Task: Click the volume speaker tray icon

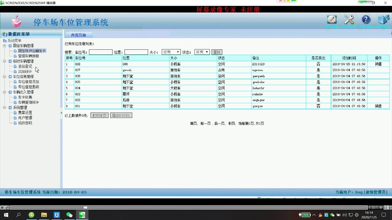Action: click(345, 215)
